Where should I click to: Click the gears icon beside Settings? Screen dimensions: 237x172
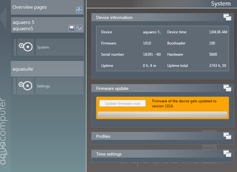[25, 86]
